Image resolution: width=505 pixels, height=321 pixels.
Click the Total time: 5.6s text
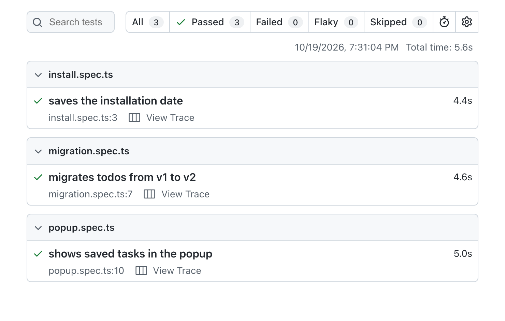pos(439,47)
